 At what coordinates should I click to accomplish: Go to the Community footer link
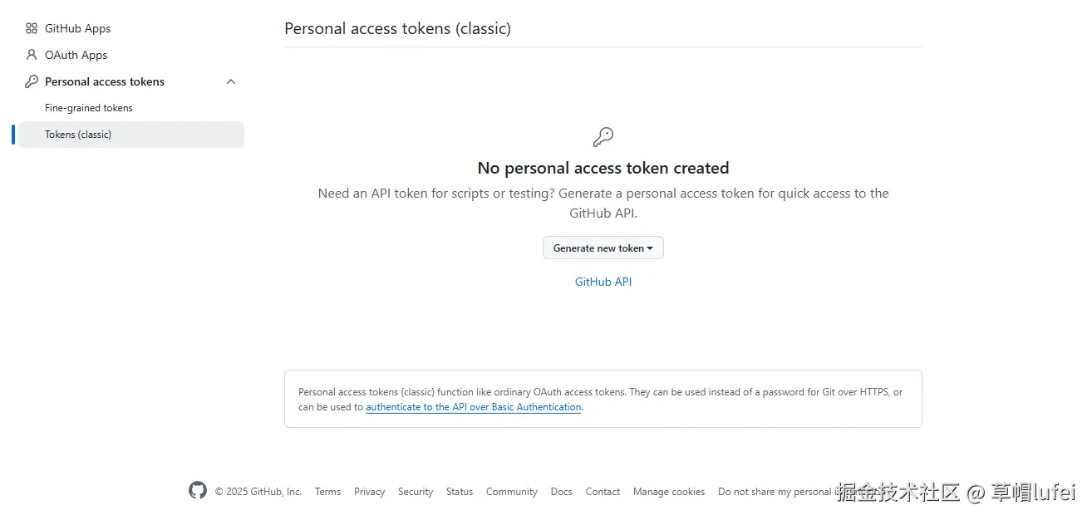click(512, 492)
